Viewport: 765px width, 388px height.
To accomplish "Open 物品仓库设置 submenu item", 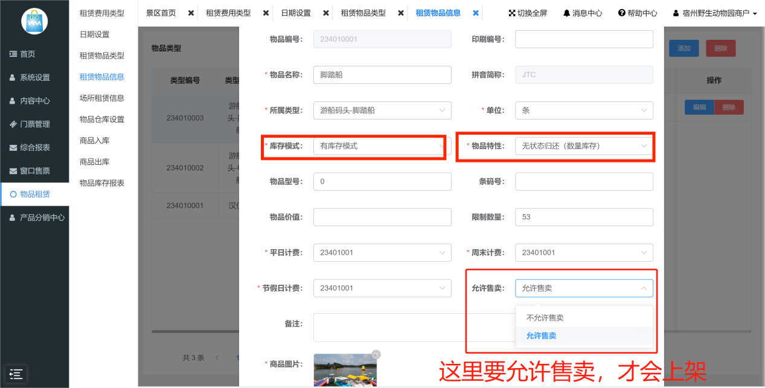I will (102, 119).
